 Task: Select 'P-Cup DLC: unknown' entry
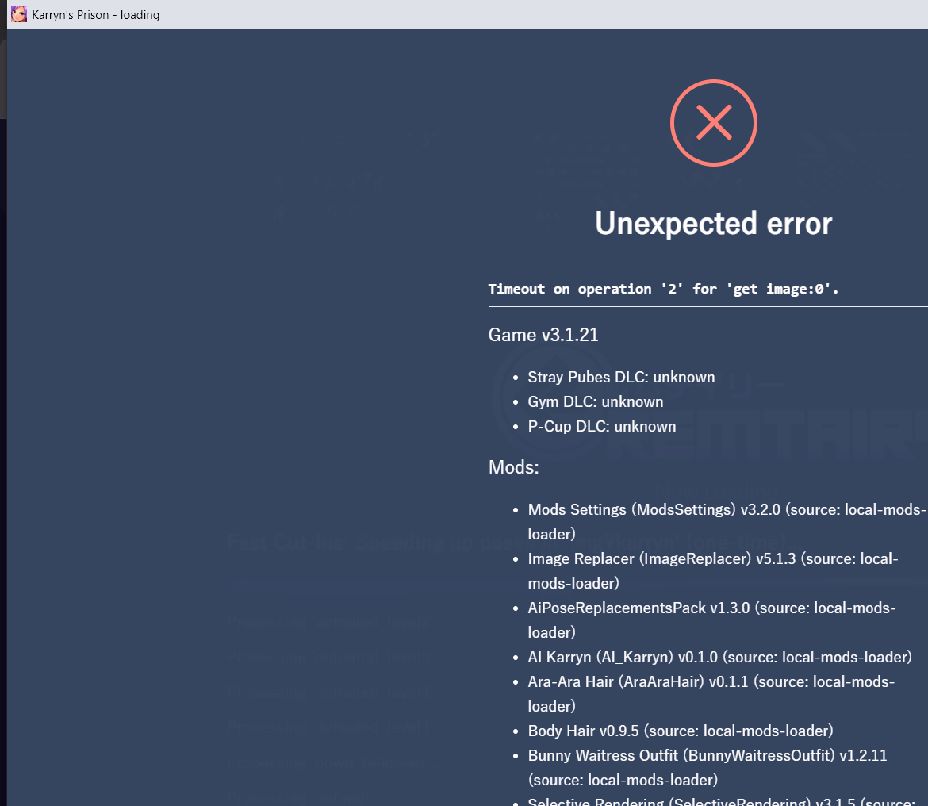point(602,427)
